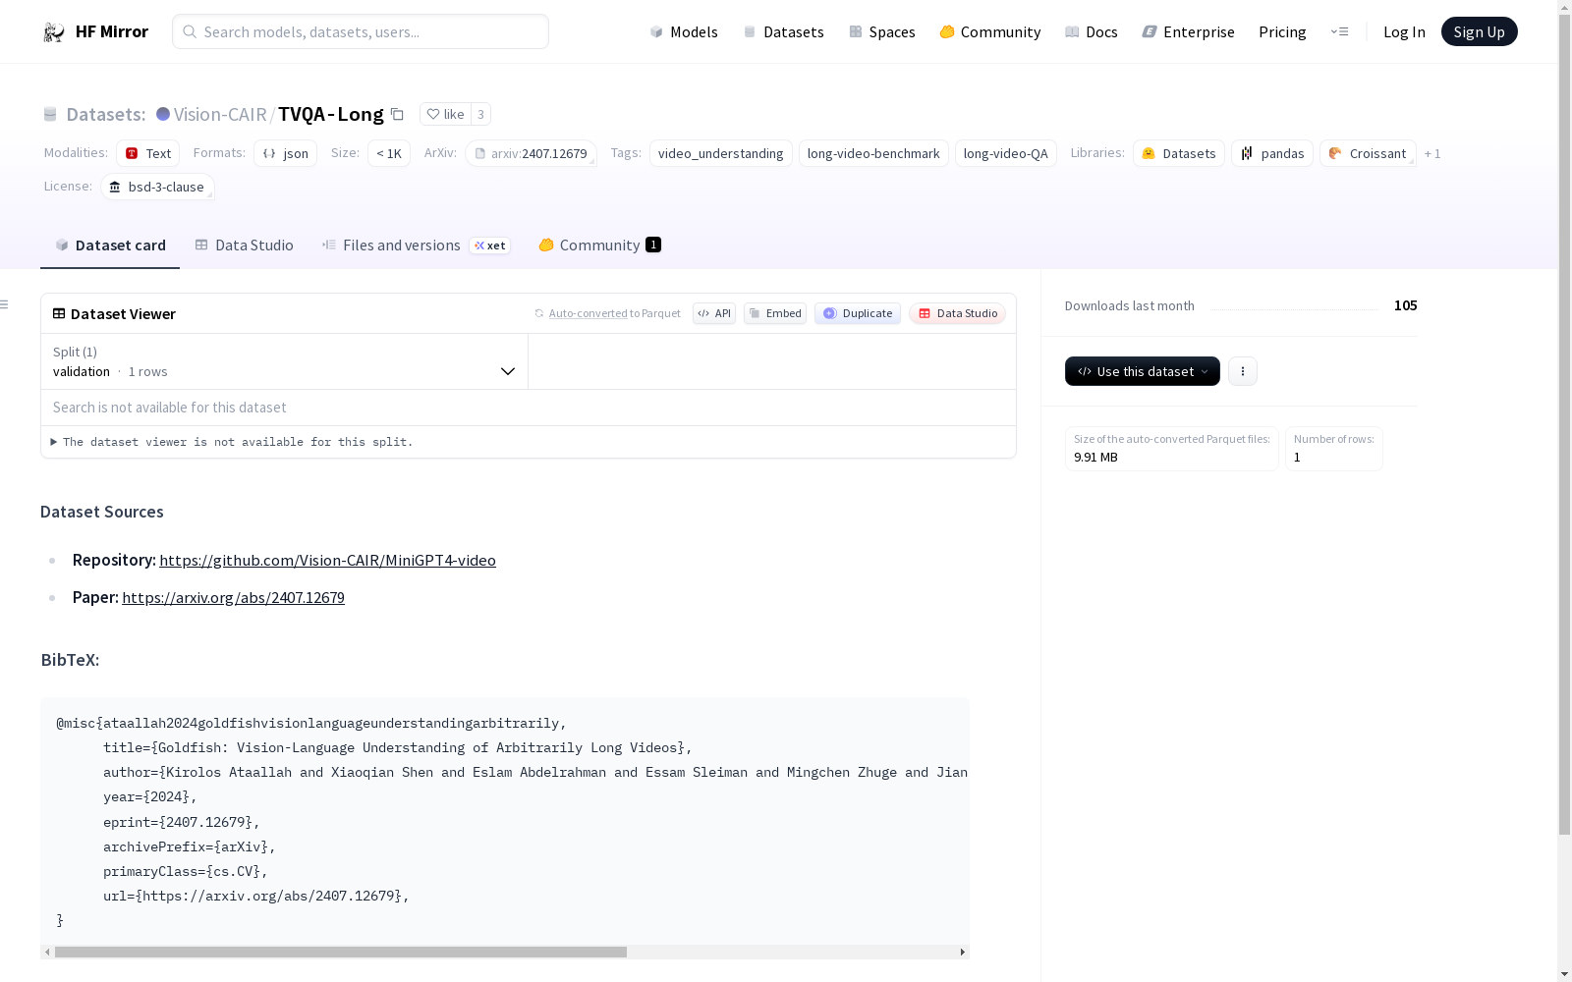Copy dataset name with the copy icon
The width and height of the screenshot is (1572, 982).
[x=397, y=114]
